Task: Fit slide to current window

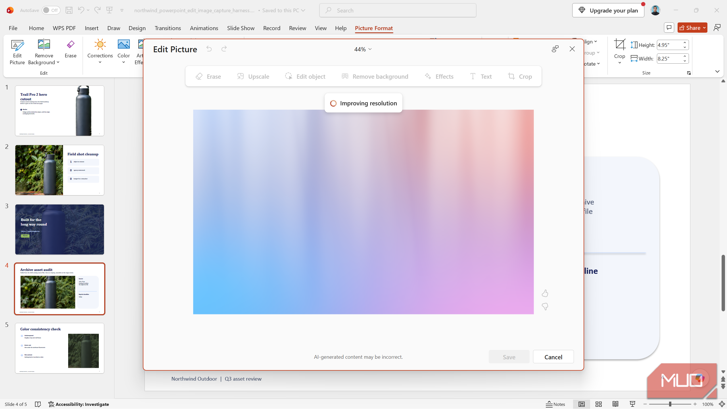Action: point(722,404)
